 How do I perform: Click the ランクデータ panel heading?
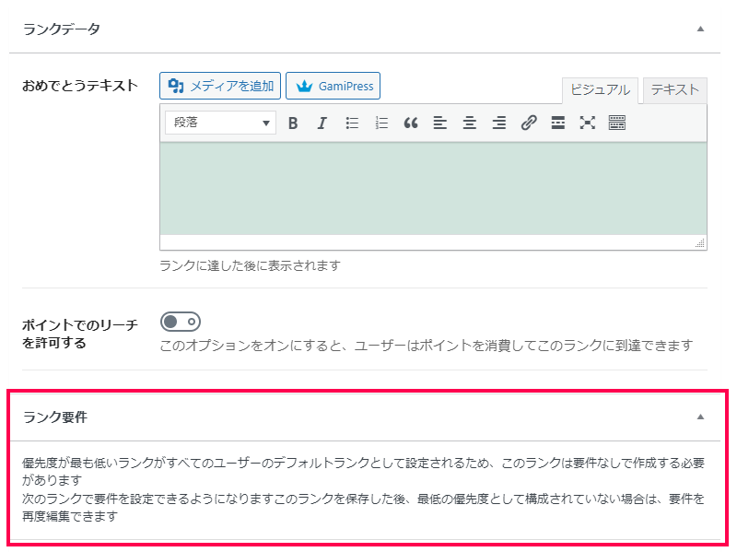pyautogui.click(x=62, y=29)
